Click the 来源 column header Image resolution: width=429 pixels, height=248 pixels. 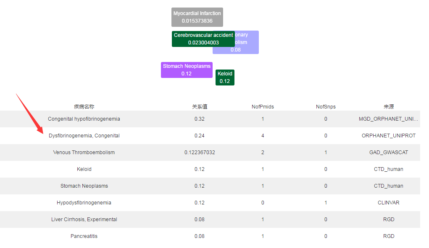click(x=389, y=107)
